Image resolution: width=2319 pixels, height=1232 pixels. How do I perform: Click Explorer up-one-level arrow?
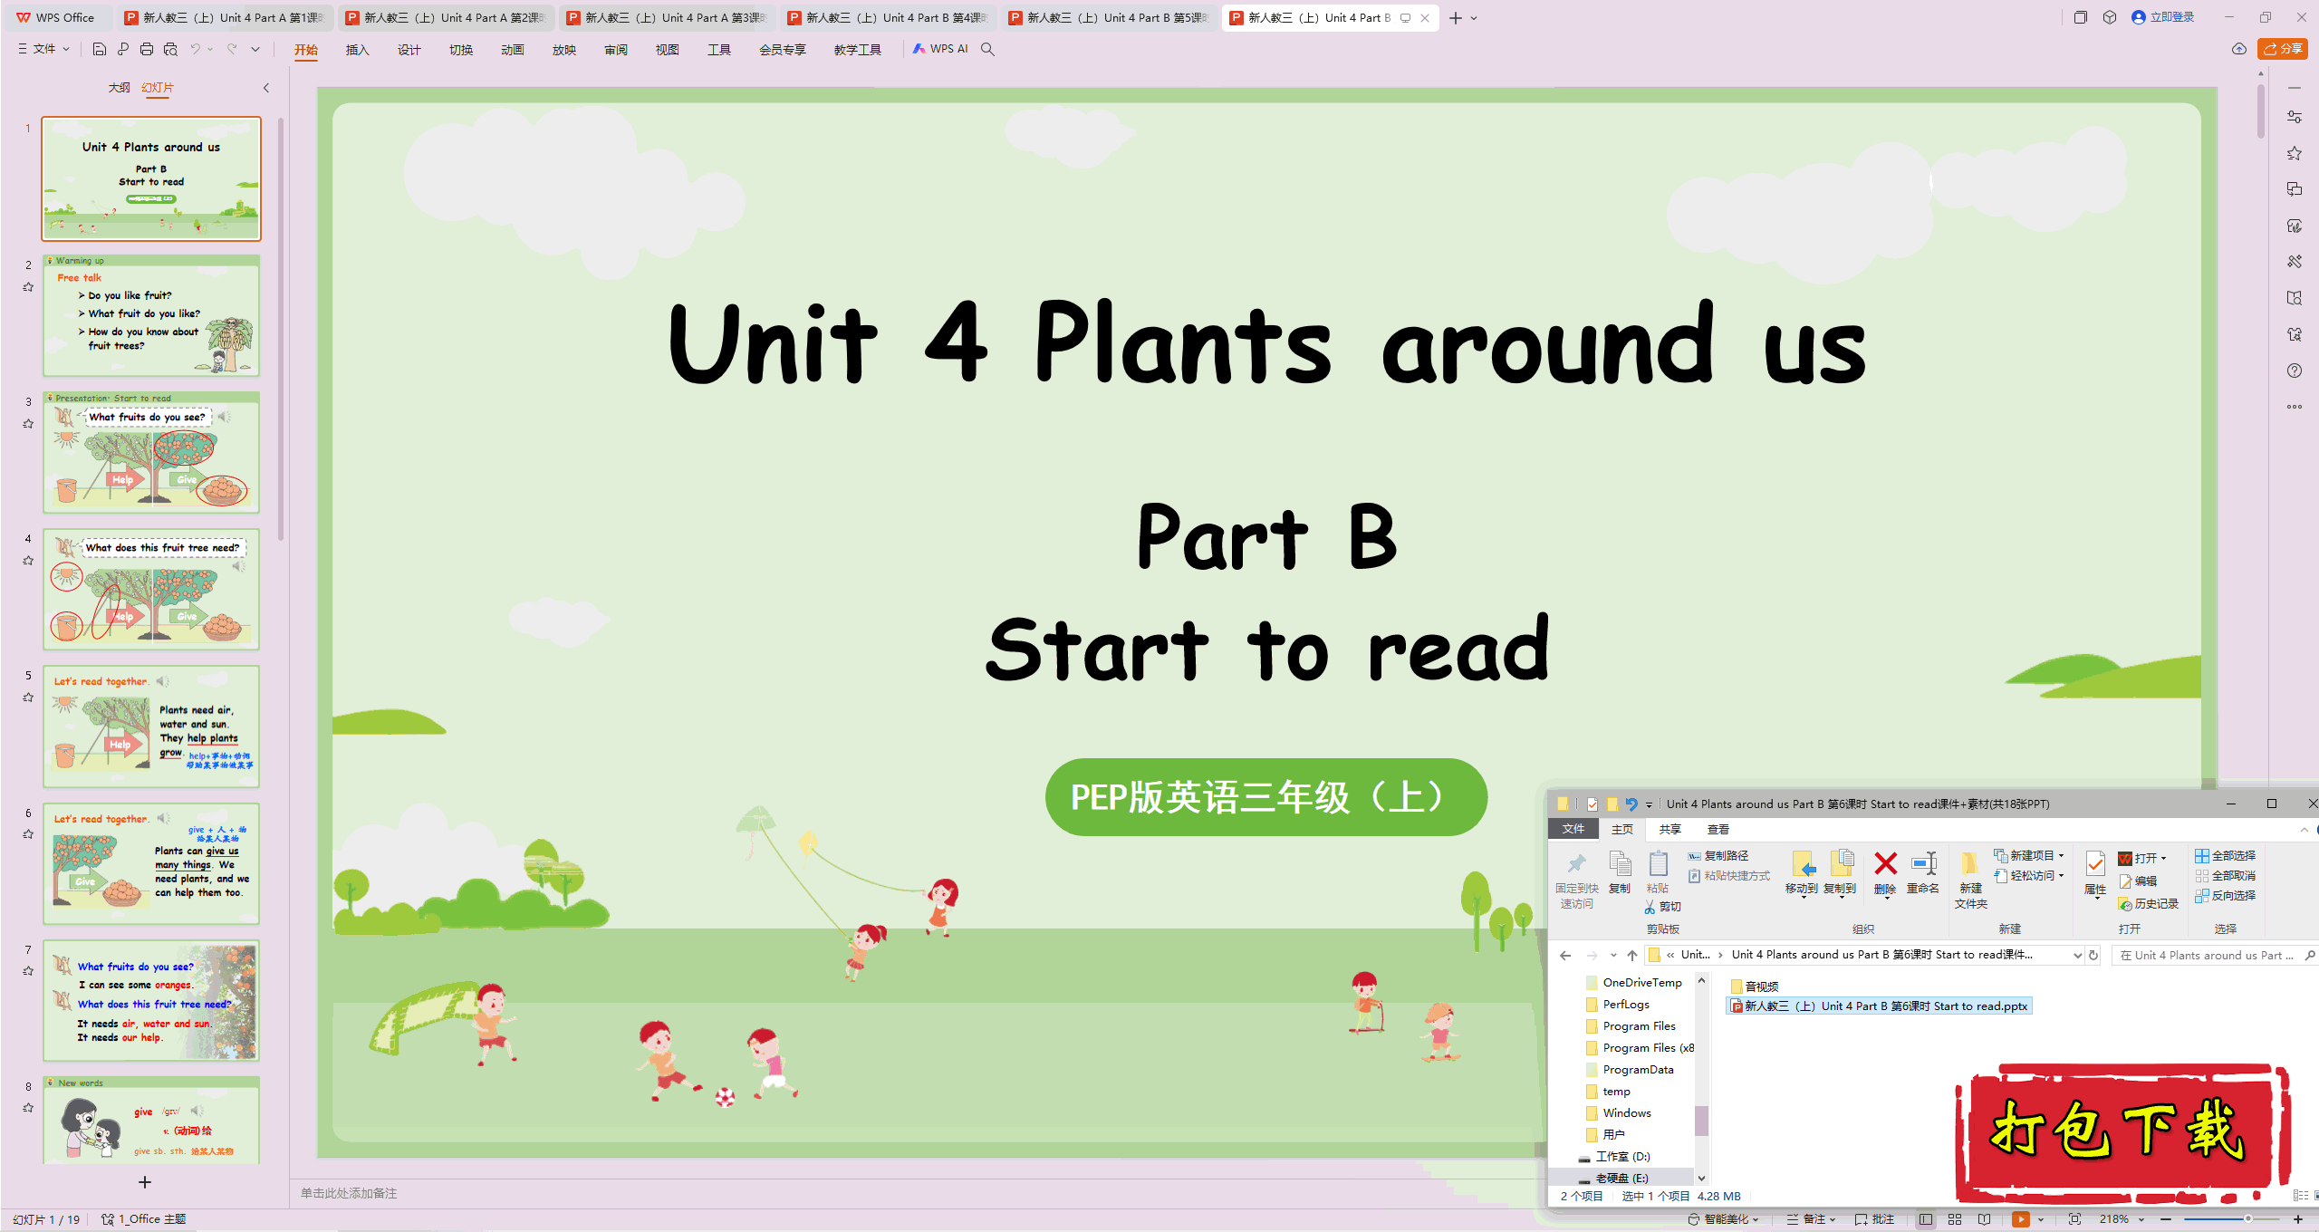coord(1631,955)
